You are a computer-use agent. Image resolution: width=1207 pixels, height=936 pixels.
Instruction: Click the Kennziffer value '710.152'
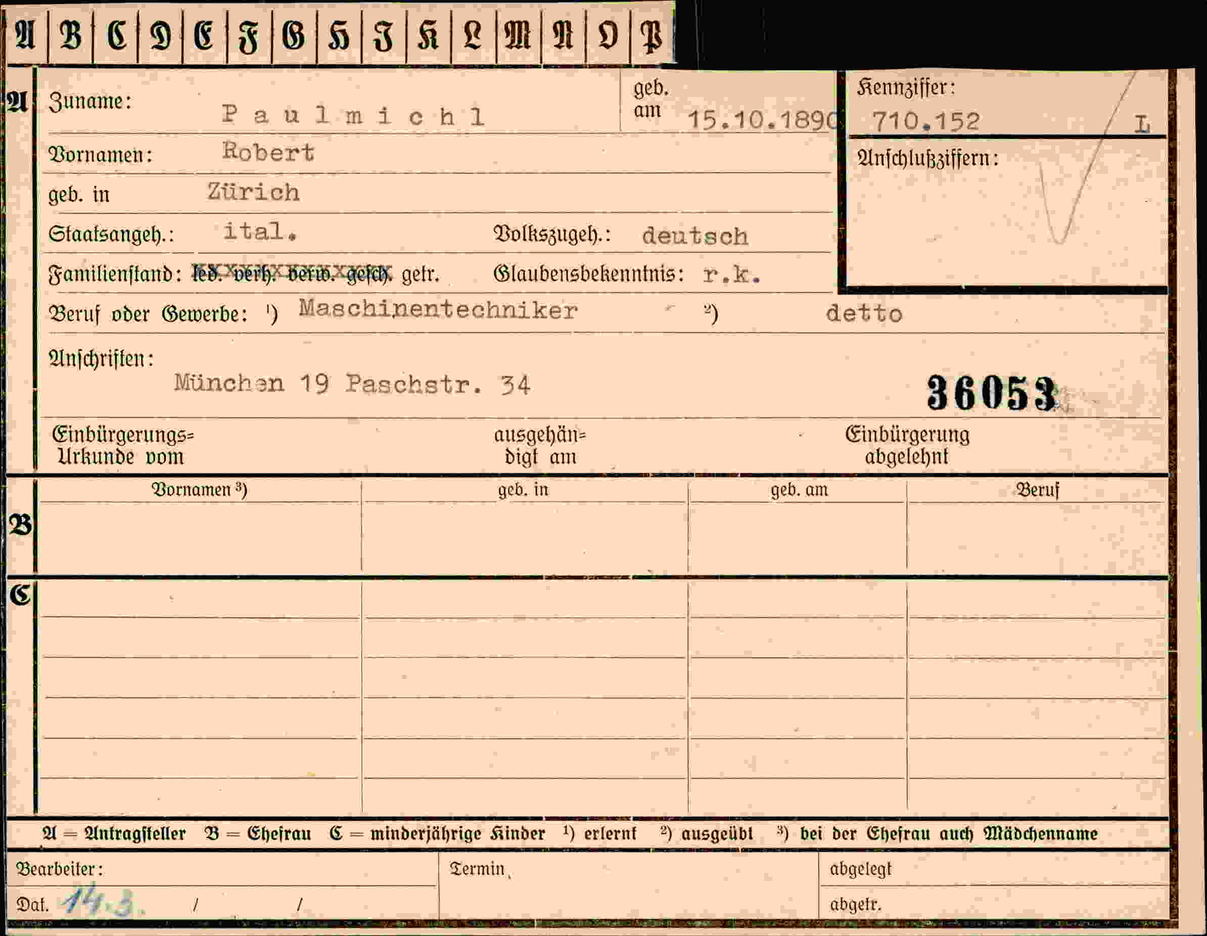pyautogui.click(x=925, y=121)
